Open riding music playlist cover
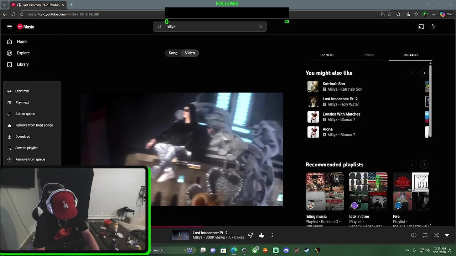 325,191
